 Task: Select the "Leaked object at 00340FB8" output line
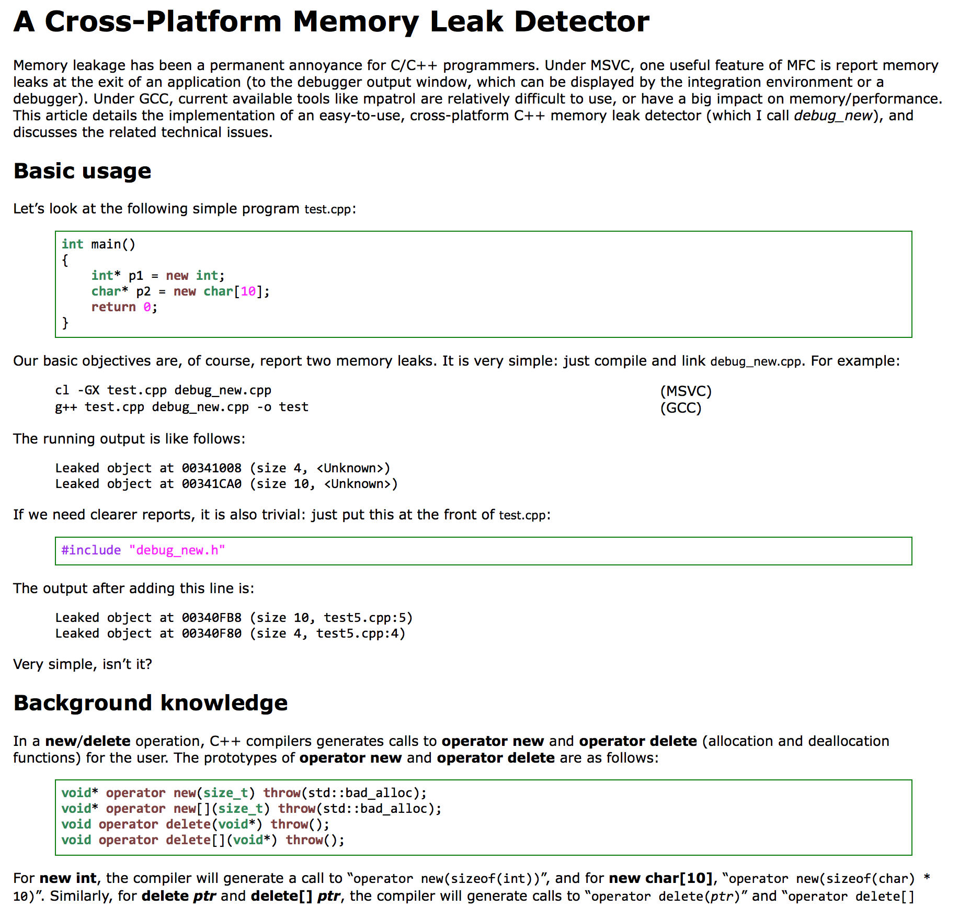234,617
